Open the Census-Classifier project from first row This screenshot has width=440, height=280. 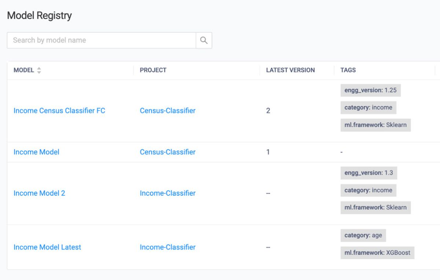pyautogui.click(x=168, y=110)
